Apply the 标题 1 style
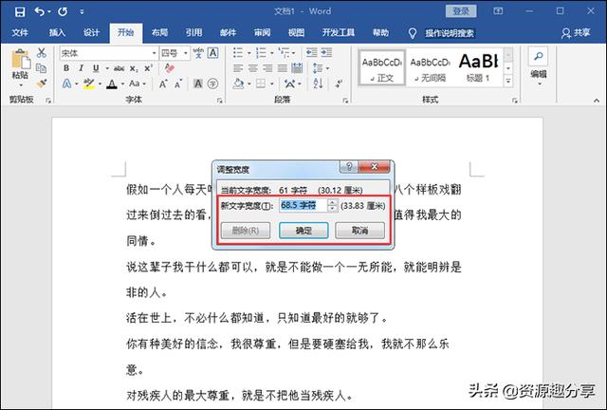 click(x=478, y=67)
